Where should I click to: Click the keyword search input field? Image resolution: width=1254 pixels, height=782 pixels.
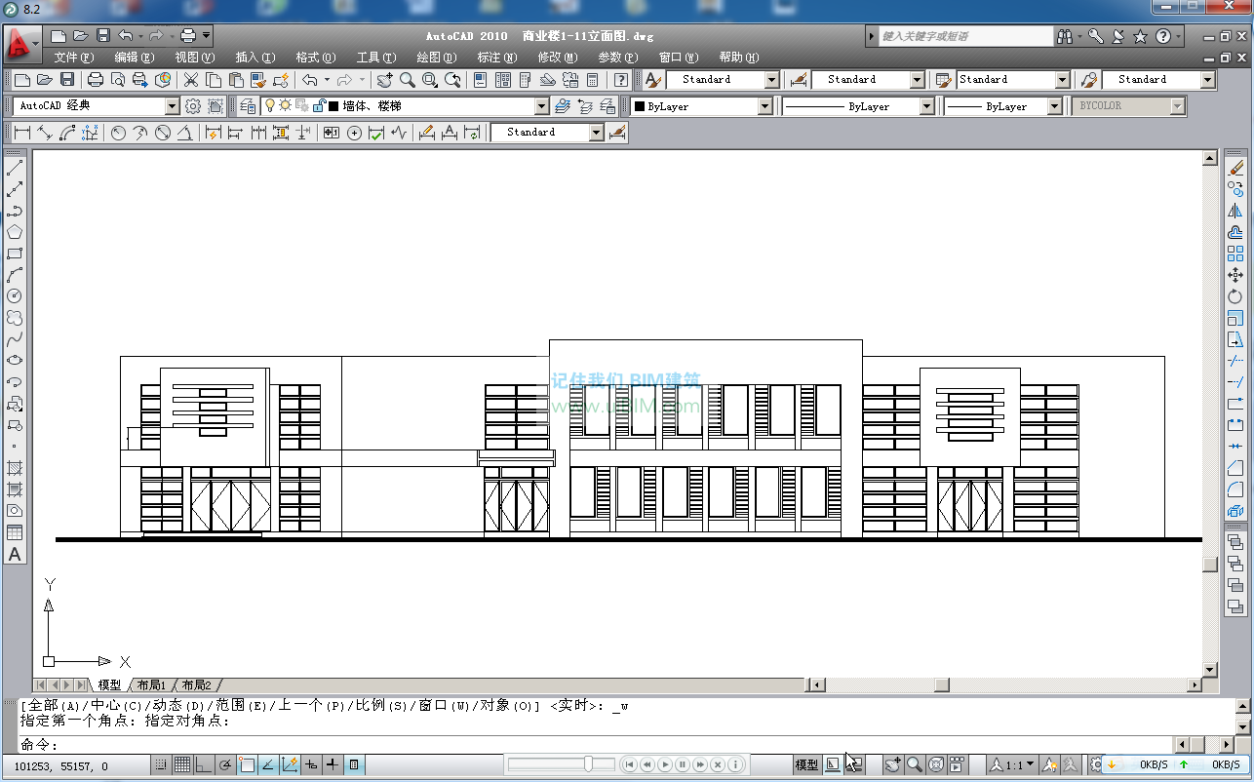(x=963, y=36)
